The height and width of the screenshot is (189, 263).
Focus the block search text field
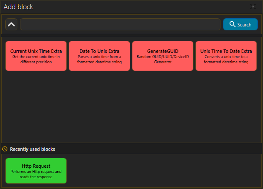120,24
